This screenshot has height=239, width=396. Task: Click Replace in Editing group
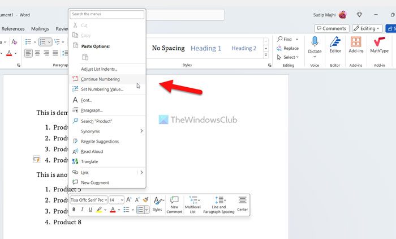coord(287,48)
